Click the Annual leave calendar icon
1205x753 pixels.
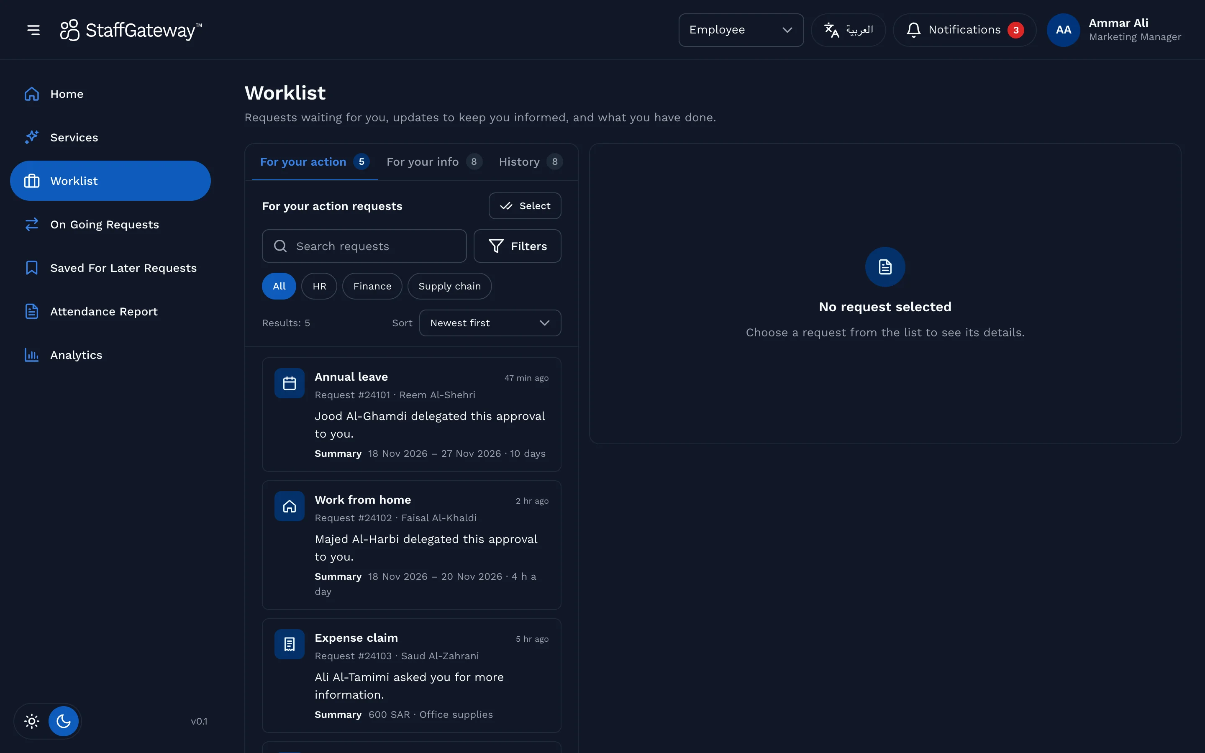click(x=289, y=383)
